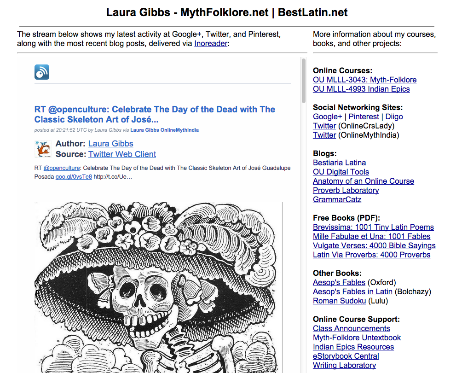Image resolution: width=456 pixels, height=373 pixels.
Task: Open Mille Fabulae et Una: 1001 Fables
Action: click(x=372, y=236)
